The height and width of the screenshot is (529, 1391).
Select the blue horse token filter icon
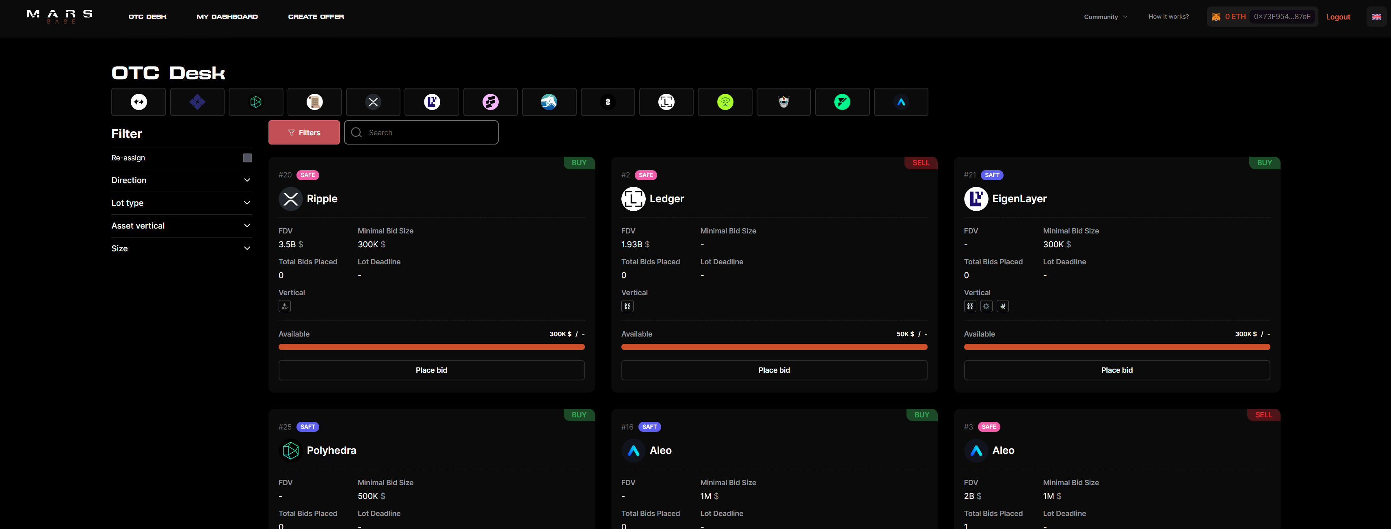point(549,102)
